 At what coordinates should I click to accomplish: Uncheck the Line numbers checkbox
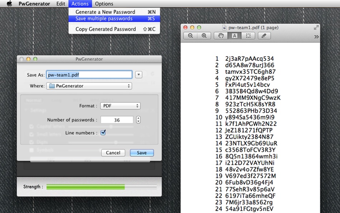103,132
